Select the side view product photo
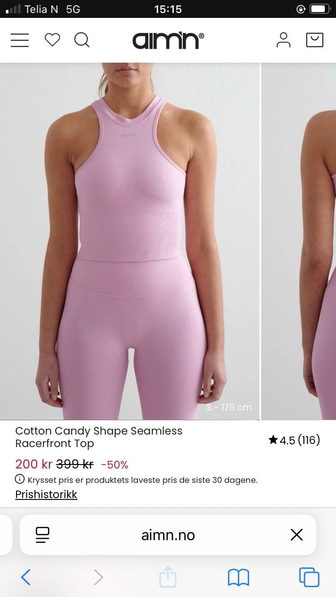The width and height of the screenshot is (336, 597). click(x=299, y=241)
